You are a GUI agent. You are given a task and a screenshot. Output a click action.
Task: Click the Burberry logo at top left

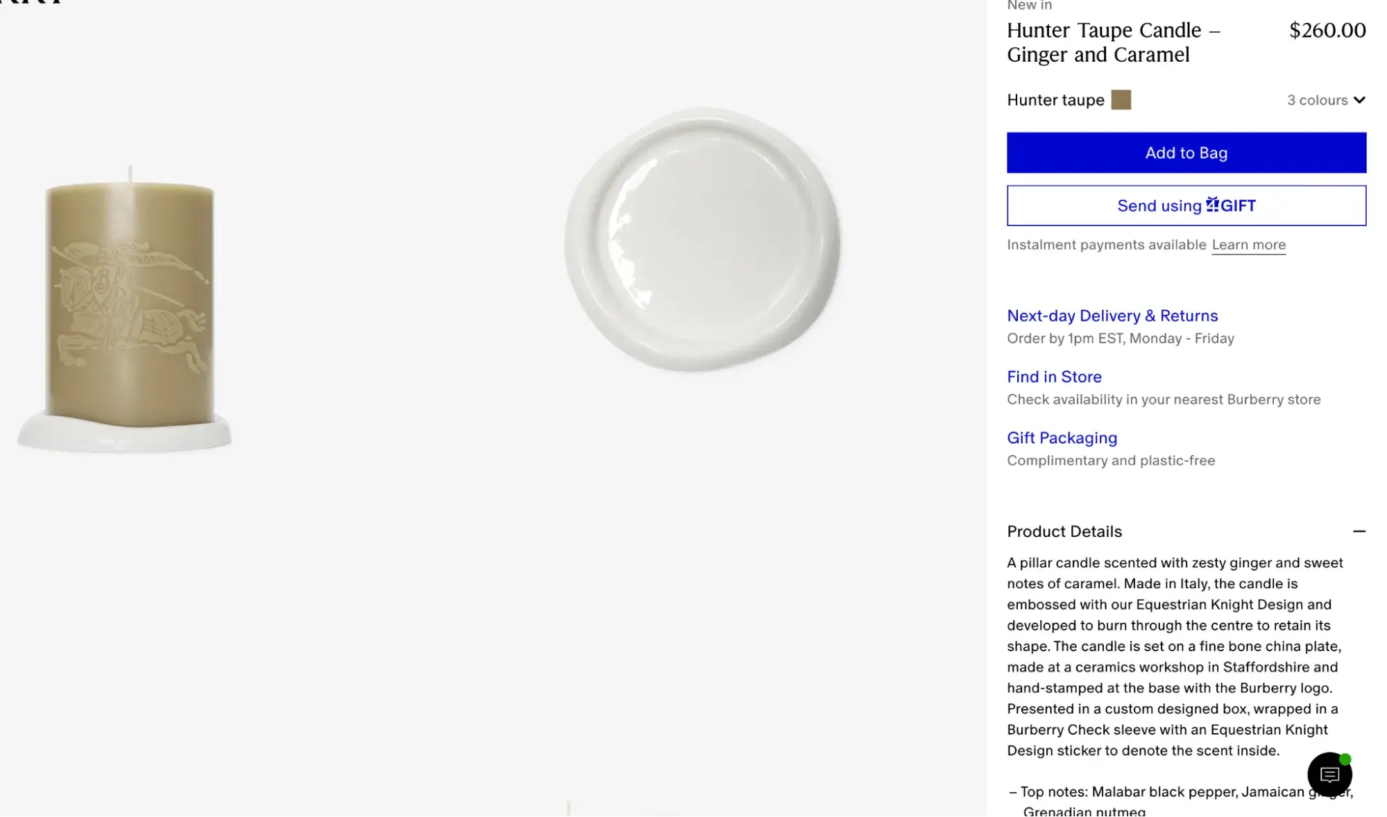click(31, 2)
